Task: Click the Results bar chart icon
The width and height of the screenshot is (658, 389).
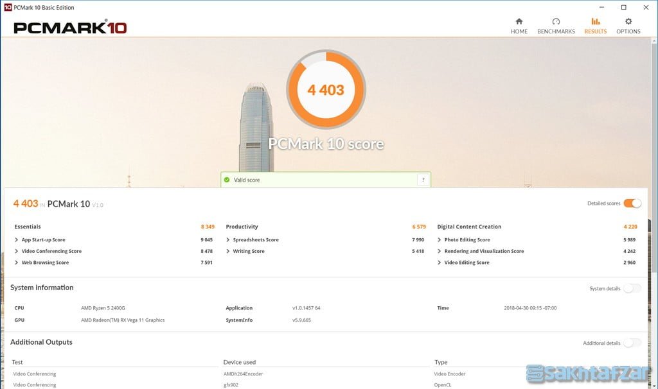Action: click(x=595, y=21)
